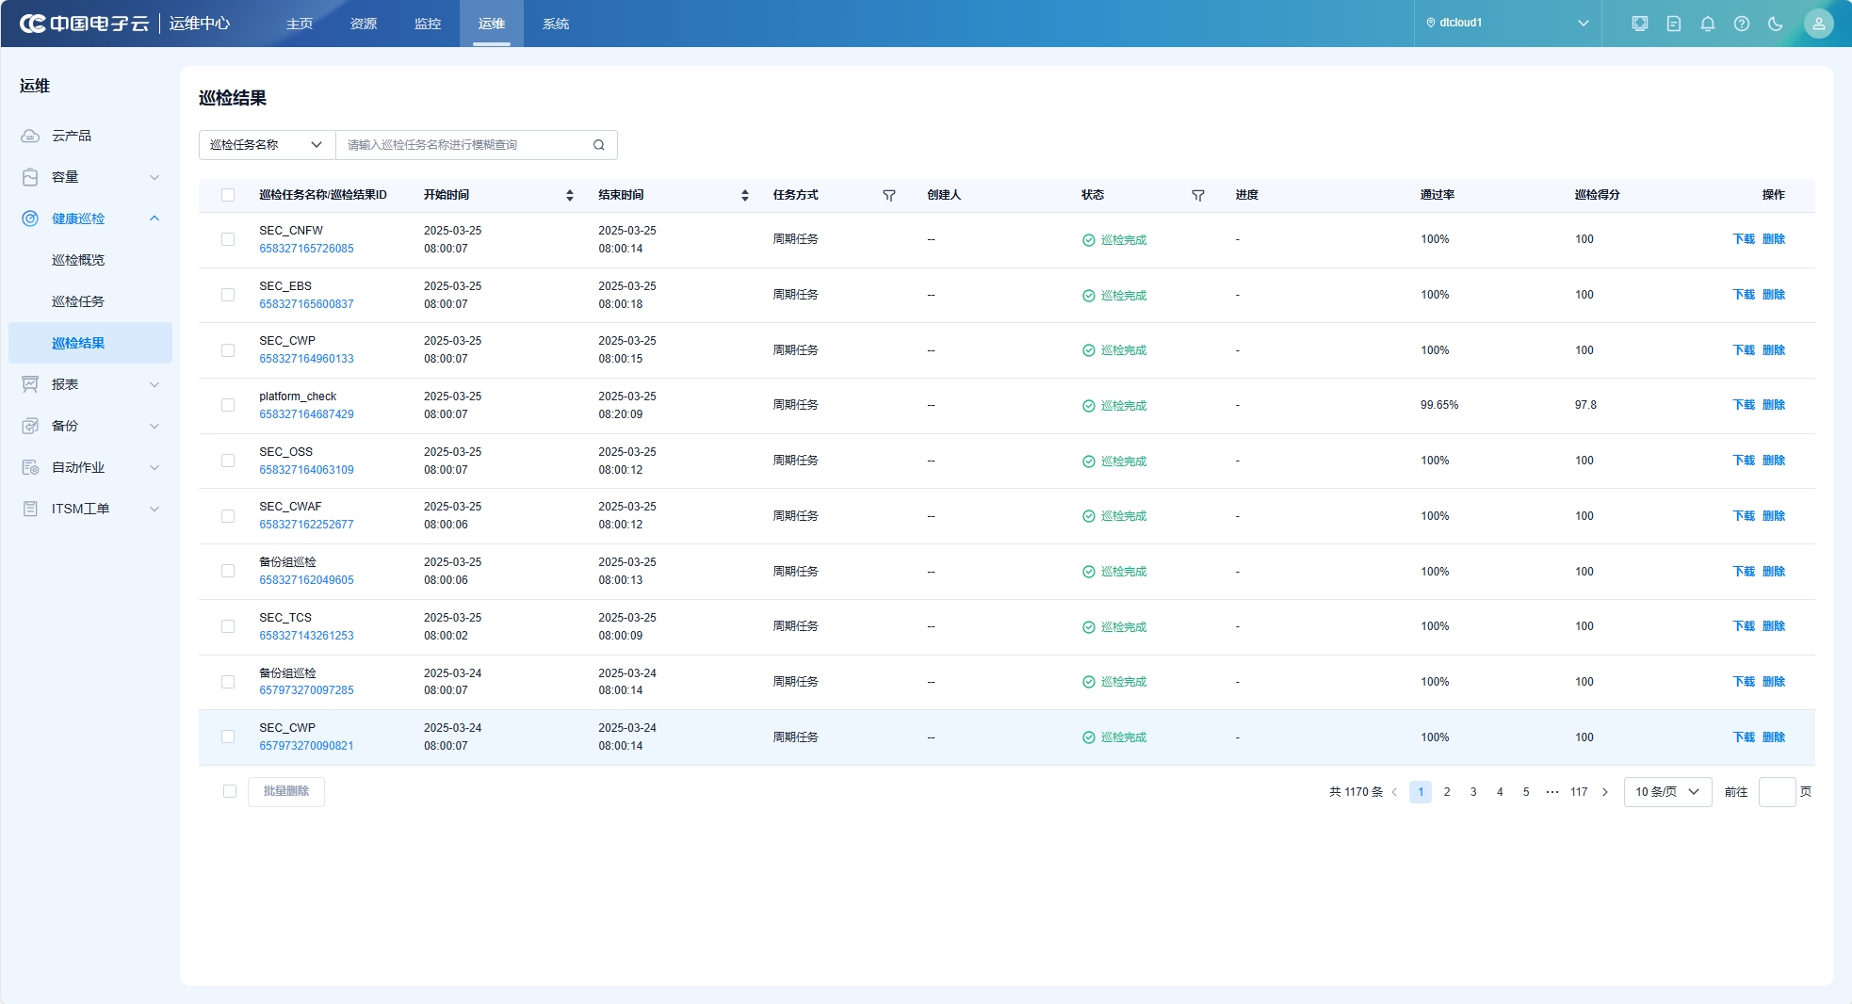Filter the 状态 column

pyautogui.click(x=1198, y=195)
